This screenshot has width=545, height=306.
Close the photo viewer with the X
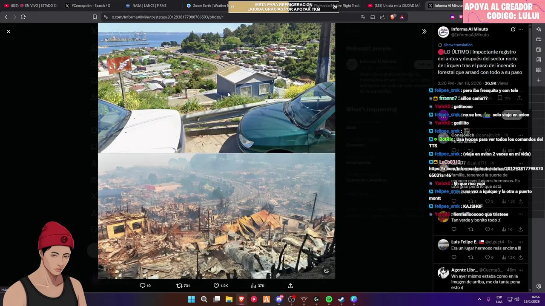[9, 31]
